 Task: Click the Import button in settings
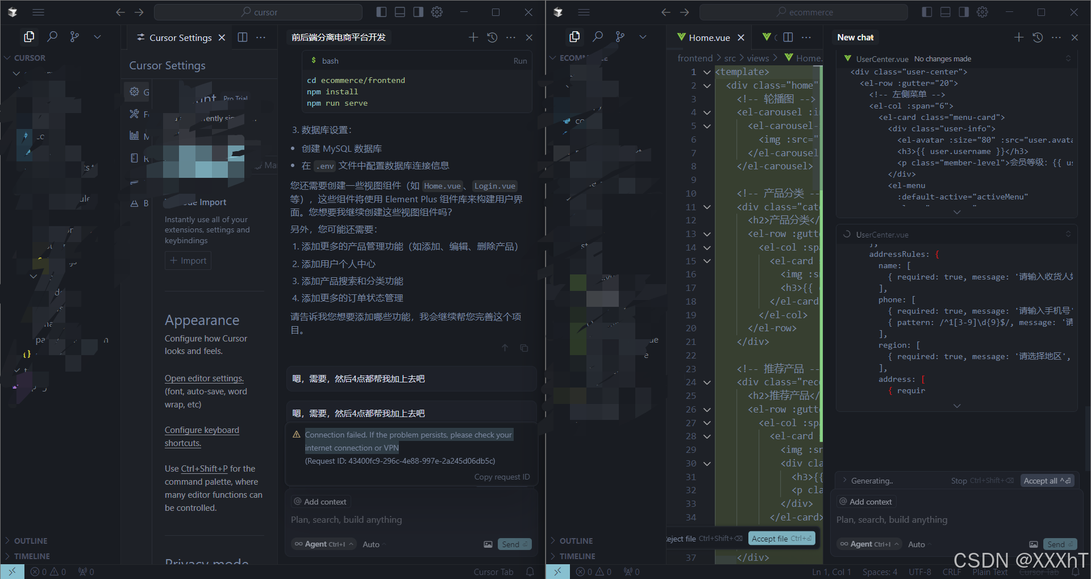coord(188,261)
